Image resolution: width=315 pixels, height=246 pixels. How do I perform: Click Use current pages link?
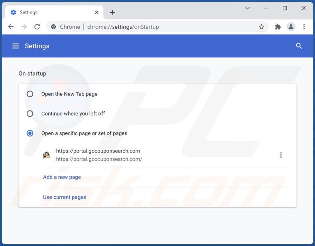[65, 197]
